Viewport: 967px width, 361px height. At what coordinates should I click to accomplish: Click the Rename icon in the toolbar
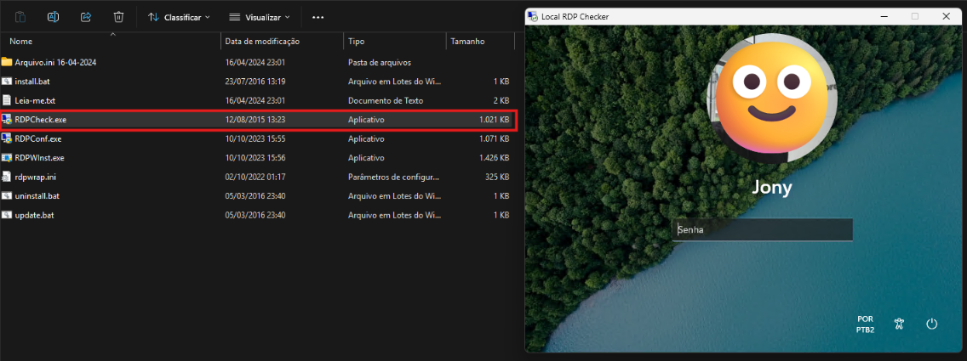pyautogui.click(x=53, y=17)
